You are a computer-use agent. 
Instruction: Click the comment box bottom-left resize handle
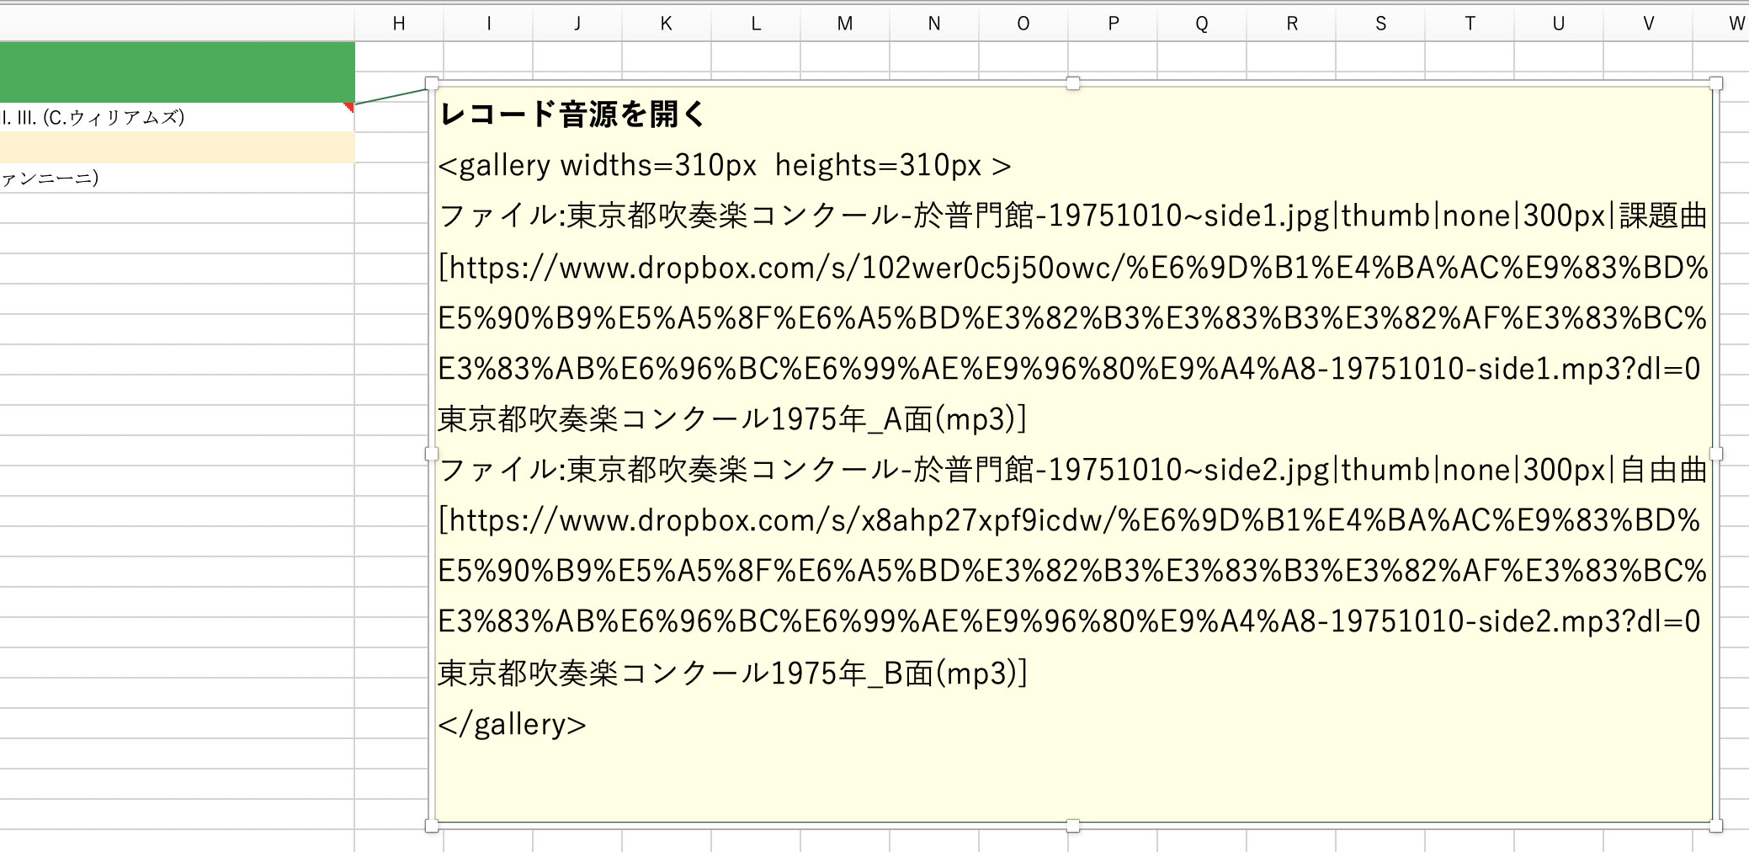point(432,826)
